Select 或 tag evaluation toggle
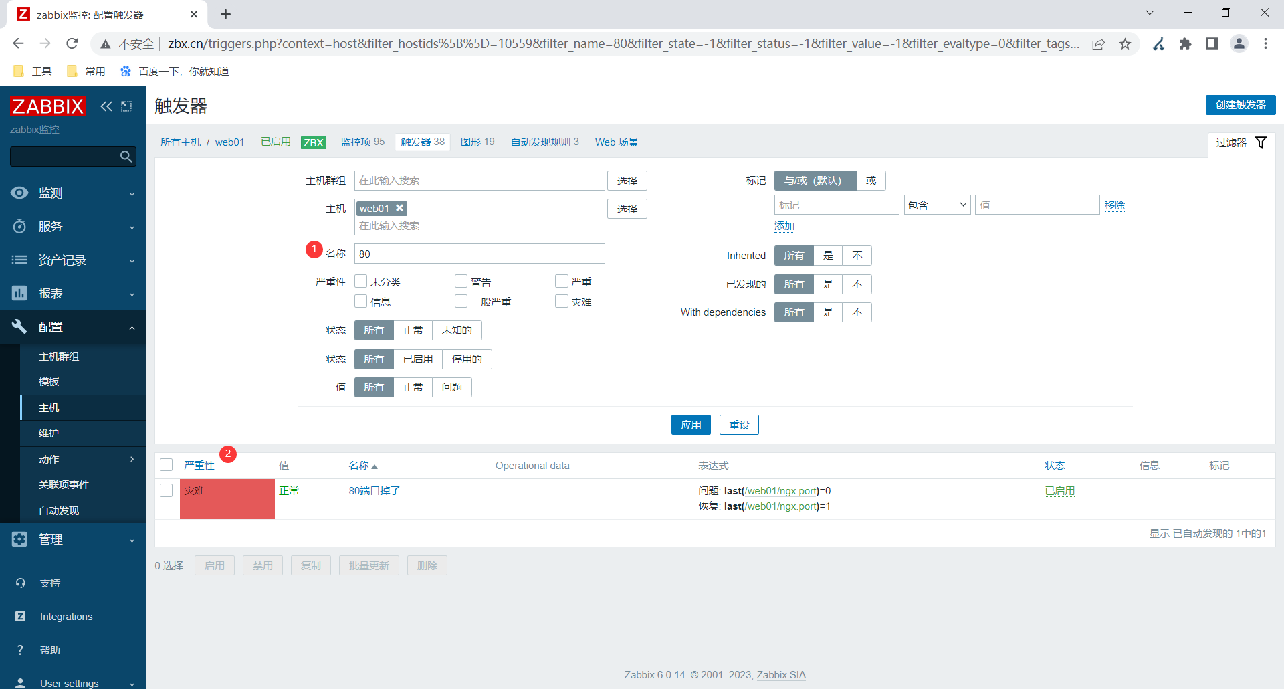Viewport: 1284px width, 689px height. 871,181
